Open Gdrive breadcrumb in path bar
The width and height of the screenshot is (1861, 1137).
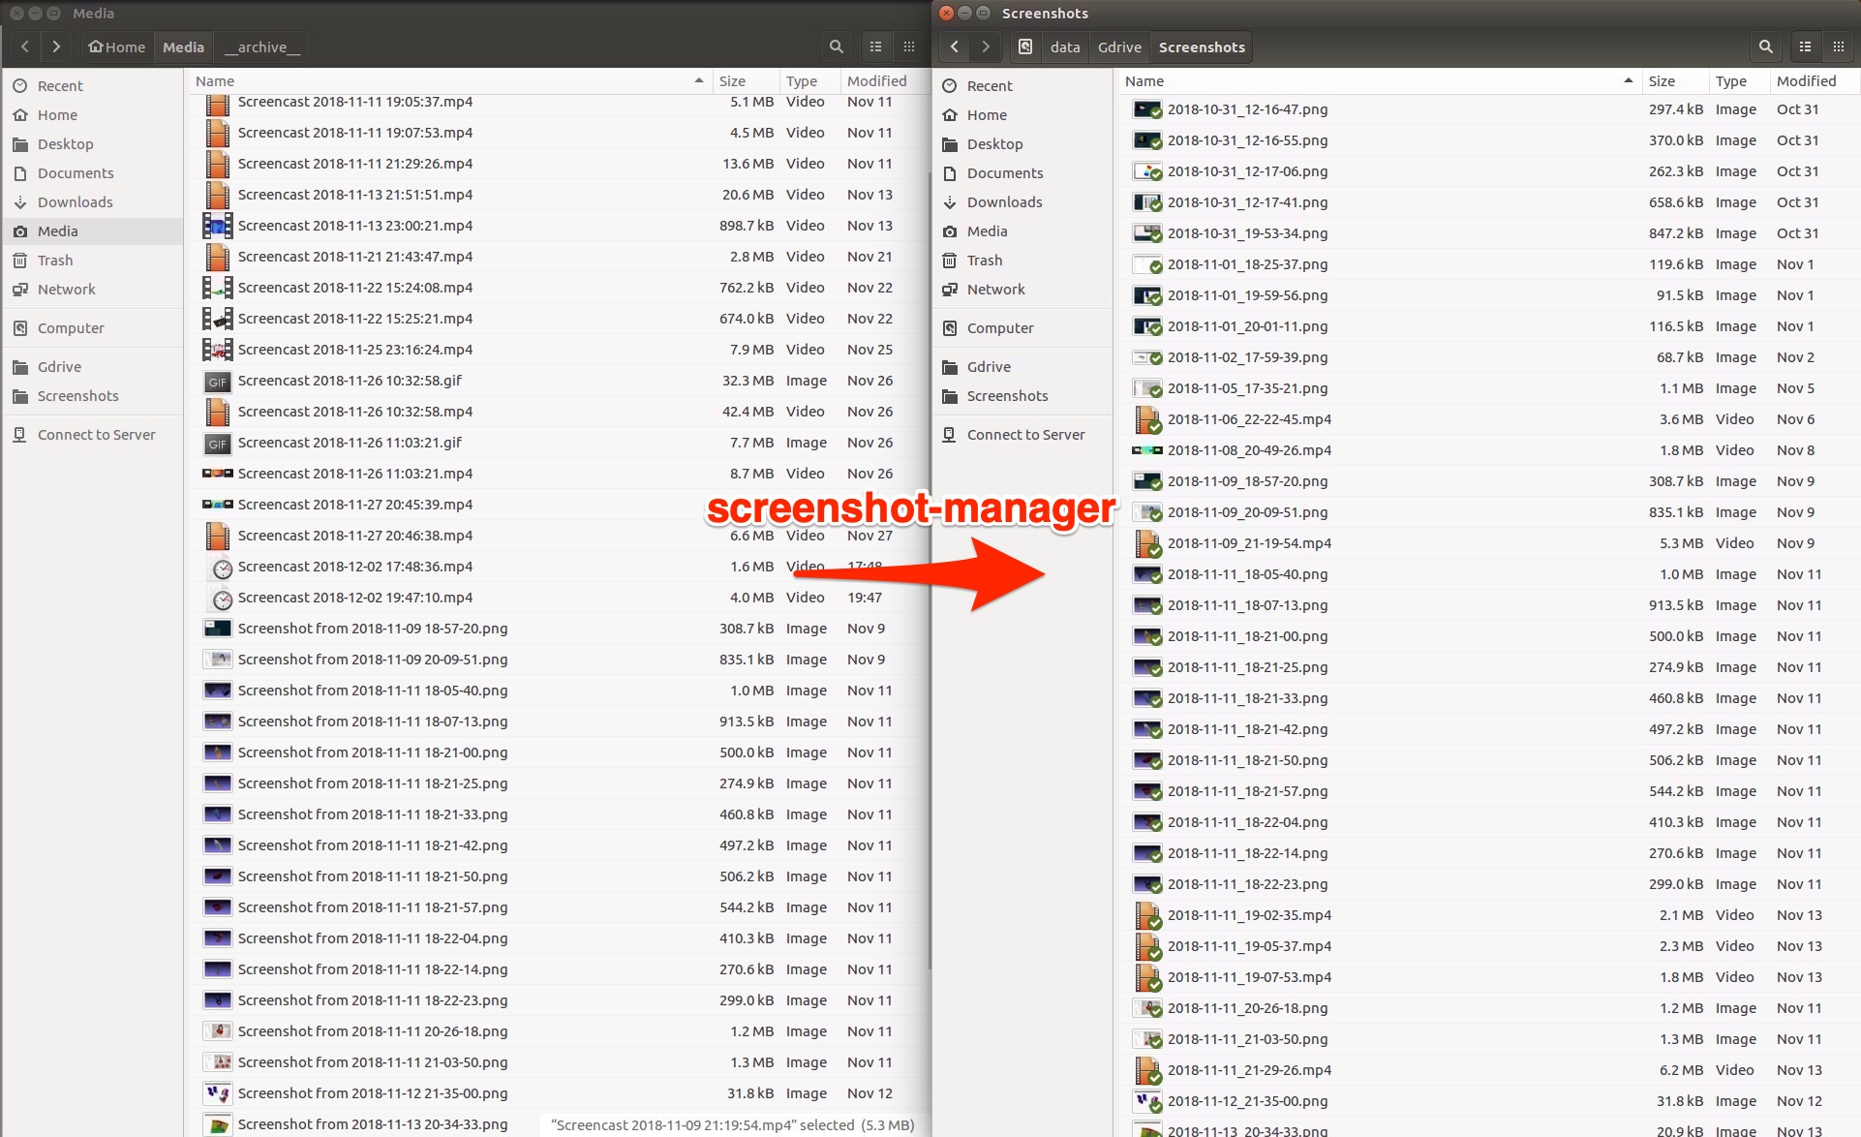[1119, 46]
